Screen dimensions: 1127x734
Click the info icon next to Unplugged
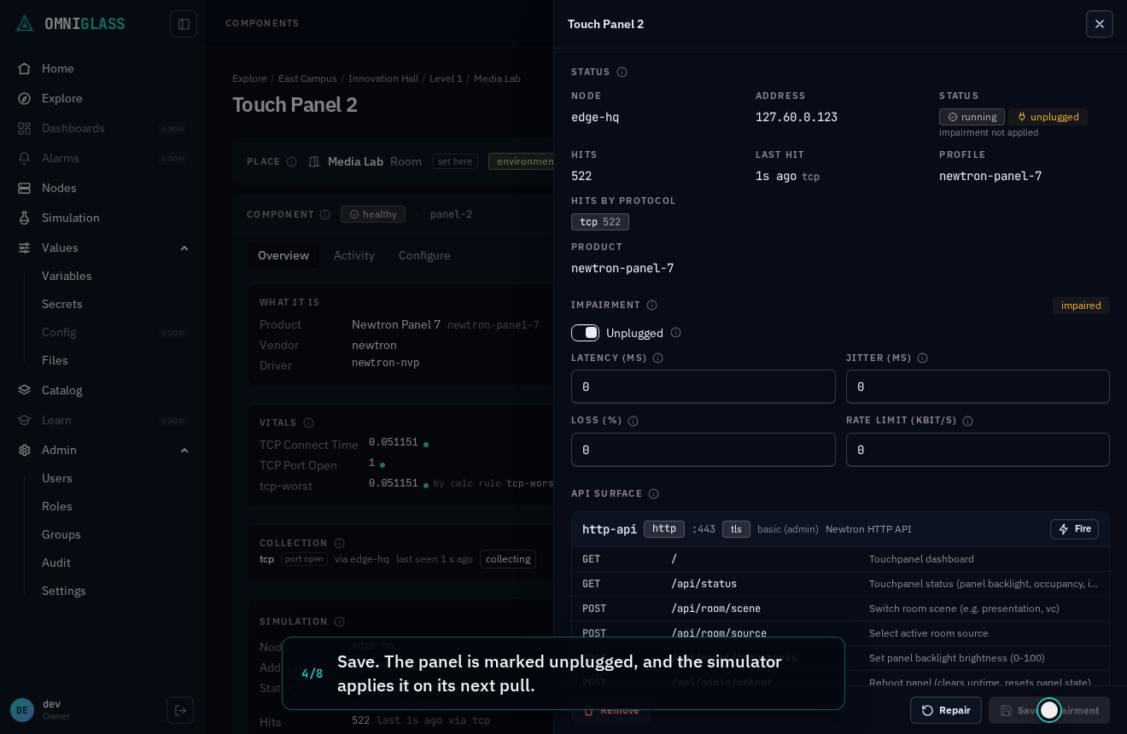(675, 333)
